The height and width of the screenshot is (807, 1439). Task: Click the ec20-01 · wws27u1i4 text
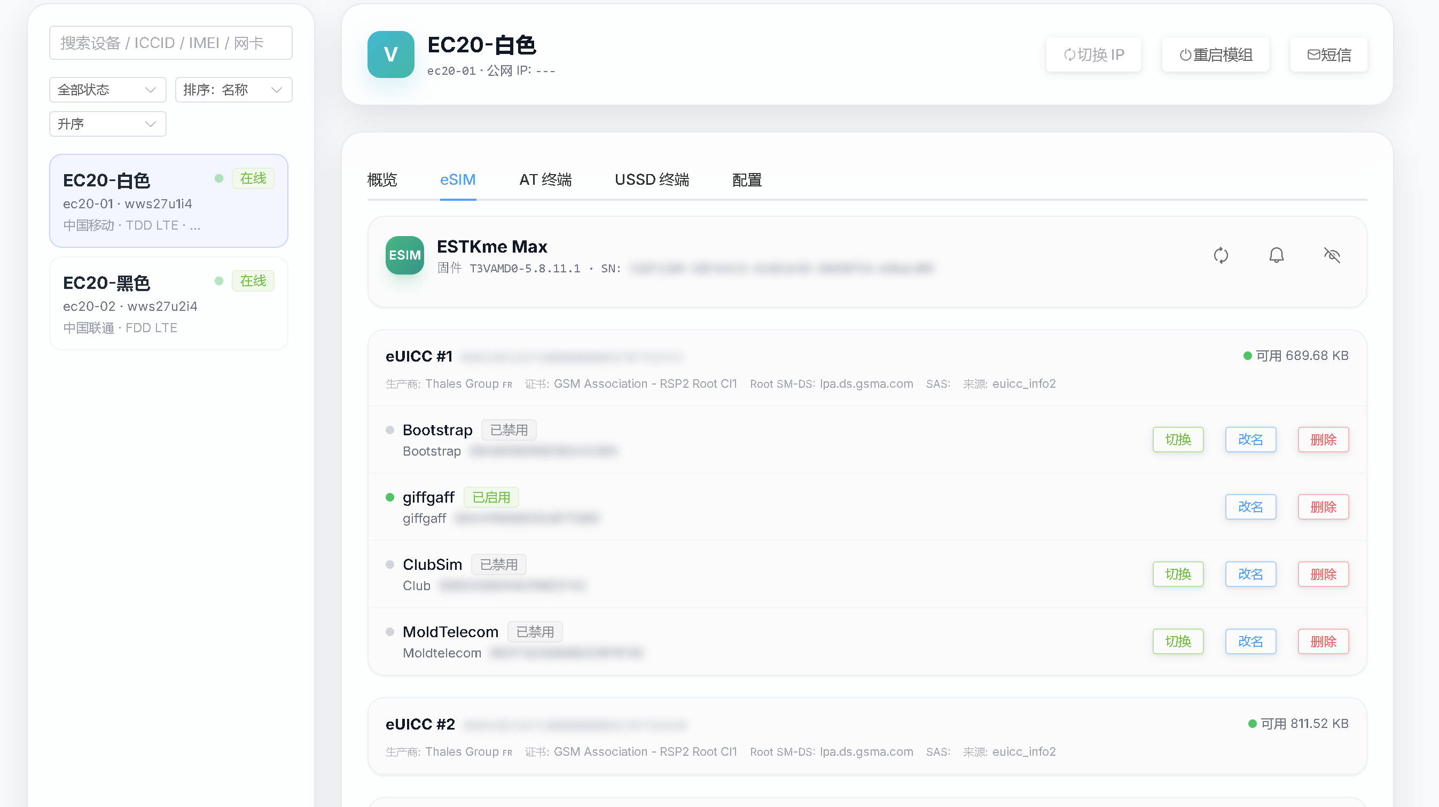[x=127, y=204]
